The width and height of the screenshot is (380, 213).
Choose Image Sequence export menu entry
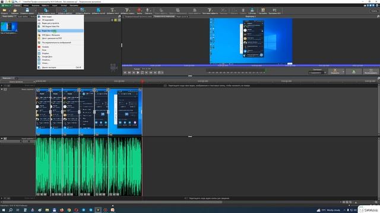tap(61, 43)
